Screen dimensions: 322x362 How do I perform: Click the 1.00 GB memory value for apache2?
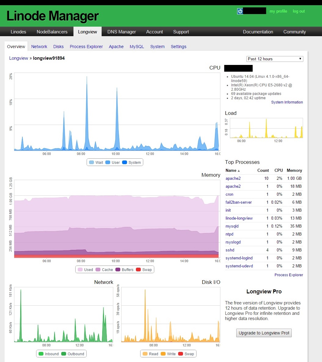point(294,178)
